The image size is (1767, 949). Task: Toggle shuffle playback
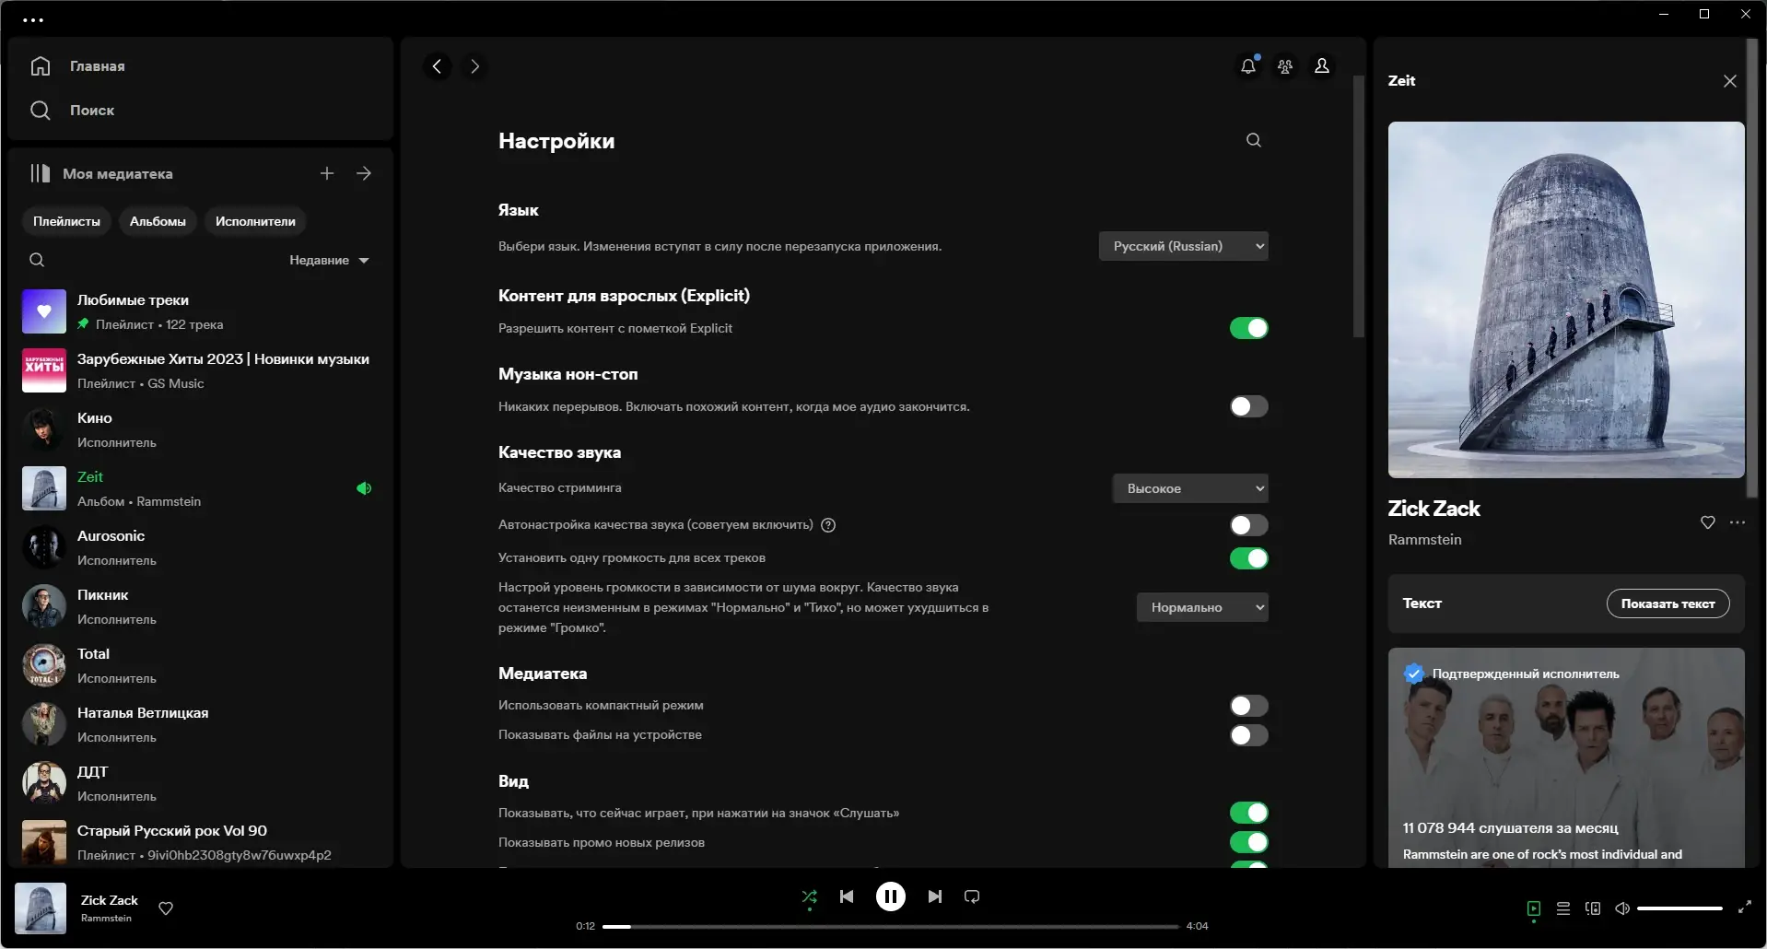click(810, 896)
